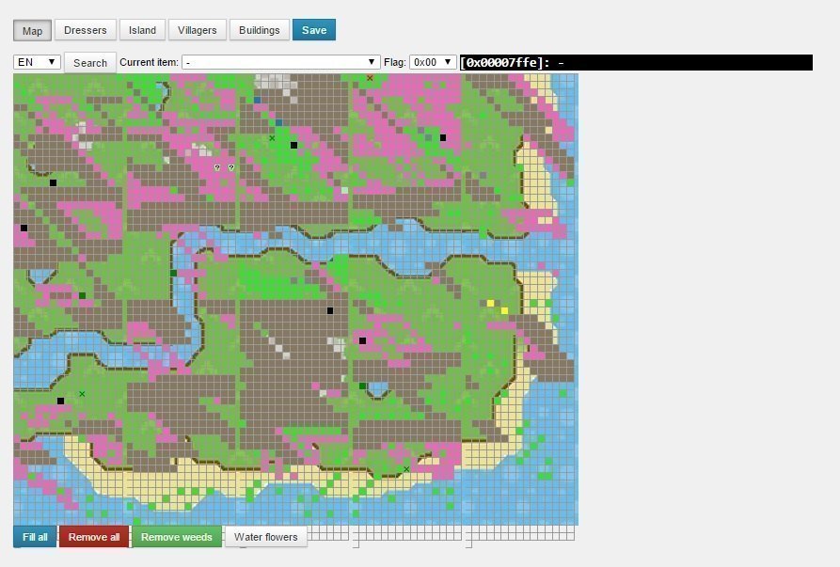
Task: Expand the Current item dropdown
Action: click(280, 62)
